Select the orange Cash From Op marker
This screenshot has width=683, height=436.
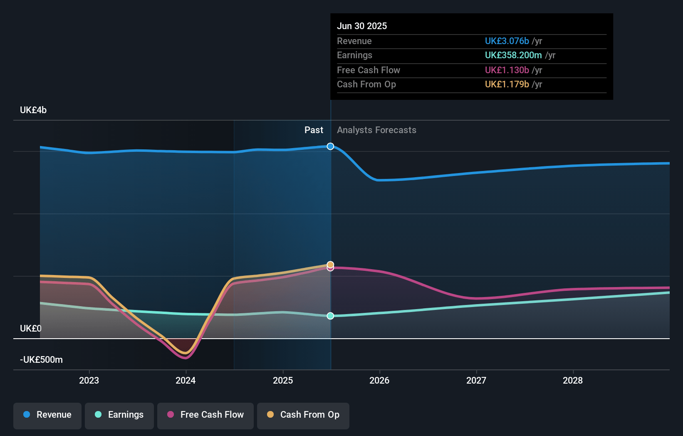[330, 264]
